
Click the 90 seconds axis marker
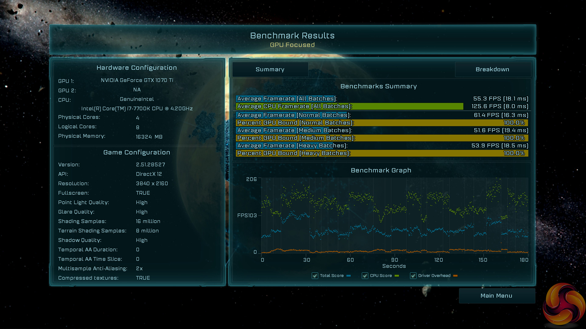395,260
